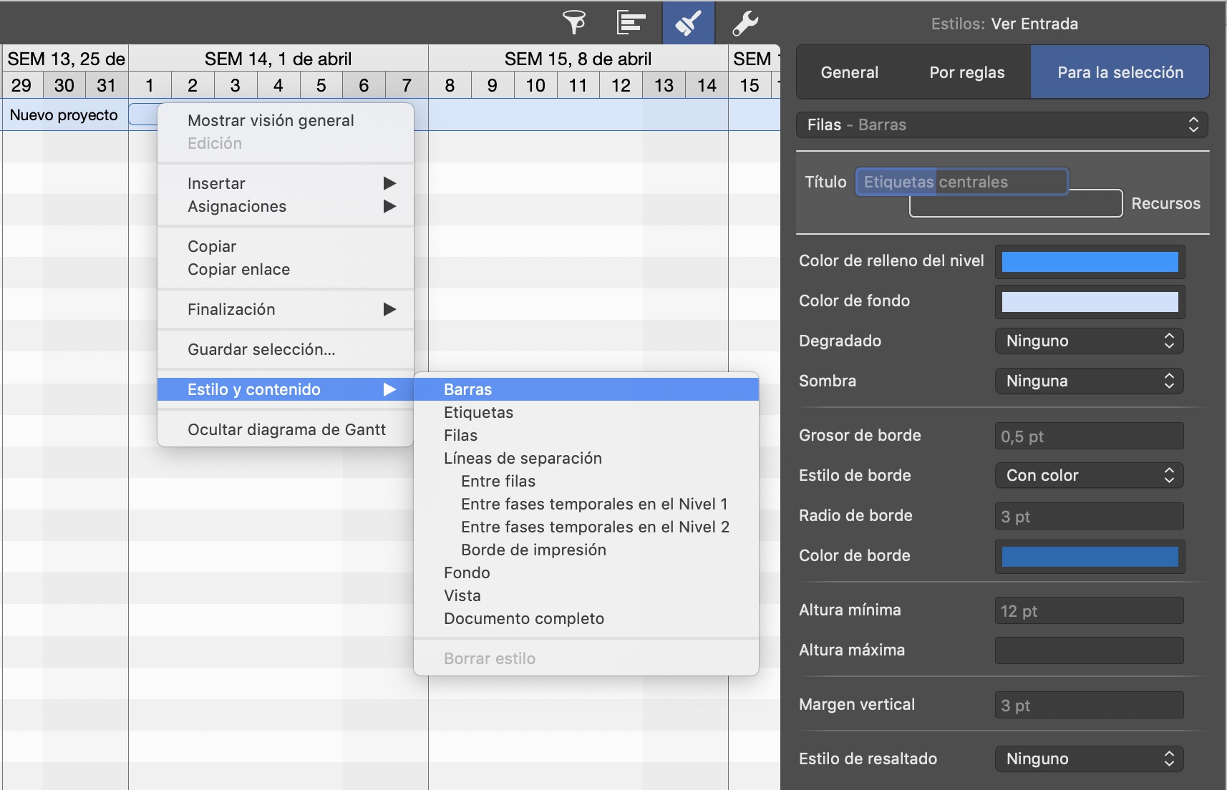Click the Color de borde swatch
This screenshot has width=1227, height=790.
1089,557
